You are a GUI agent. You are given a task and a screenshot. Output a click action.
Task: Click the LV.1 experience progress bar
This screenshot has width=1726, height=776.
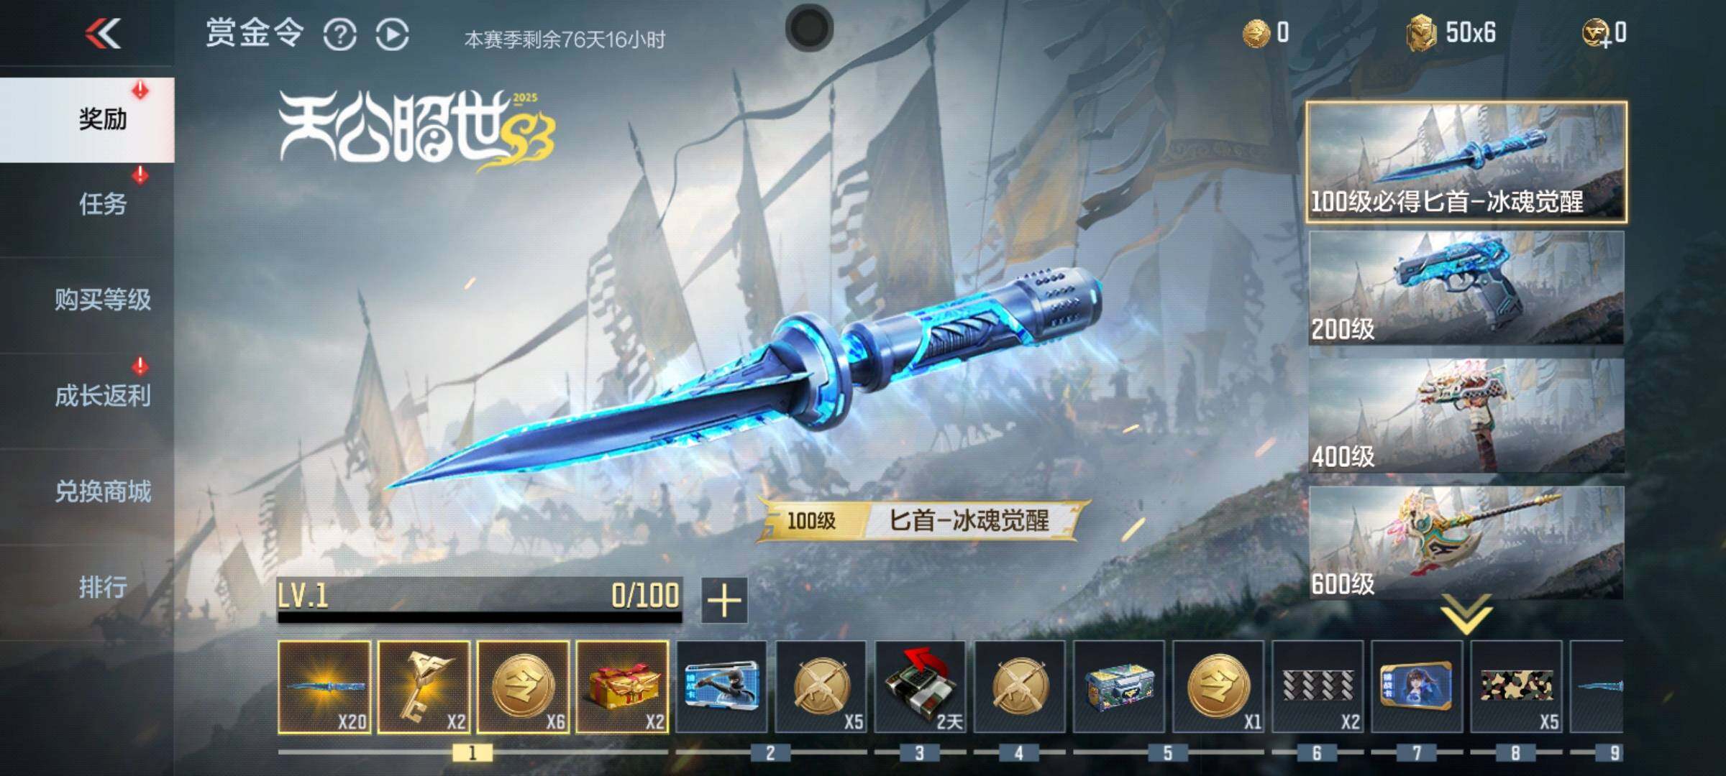[480, 601]
